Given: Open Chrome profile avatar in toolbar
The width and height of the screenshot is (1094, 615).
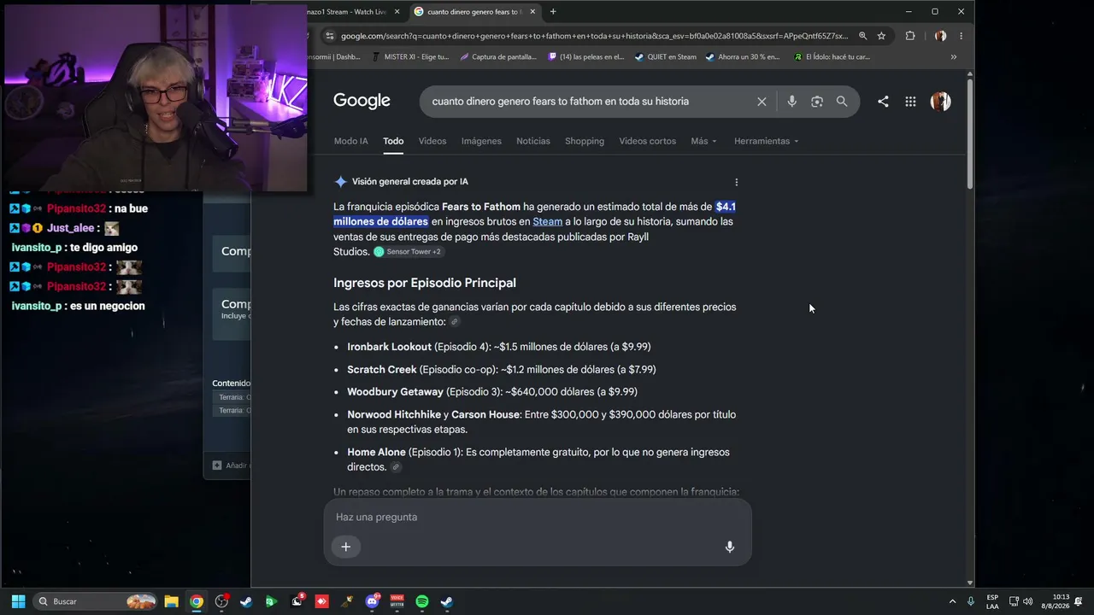Looking at the screenshot, I should [940, 36].
